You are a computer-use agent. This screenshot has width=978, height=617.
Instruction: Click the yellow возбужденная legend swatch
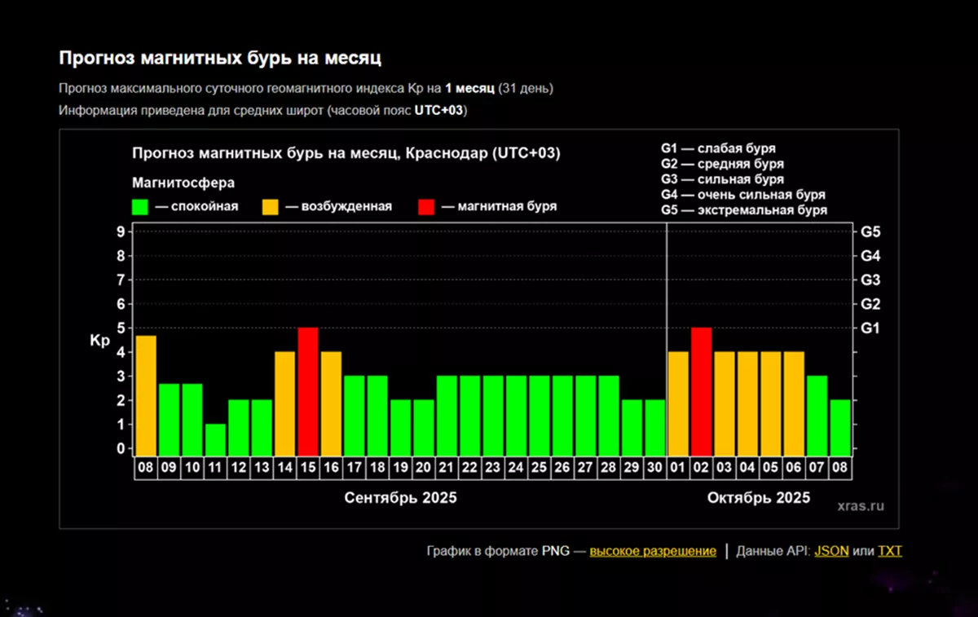pyautogui.click(x=271, y=206)
